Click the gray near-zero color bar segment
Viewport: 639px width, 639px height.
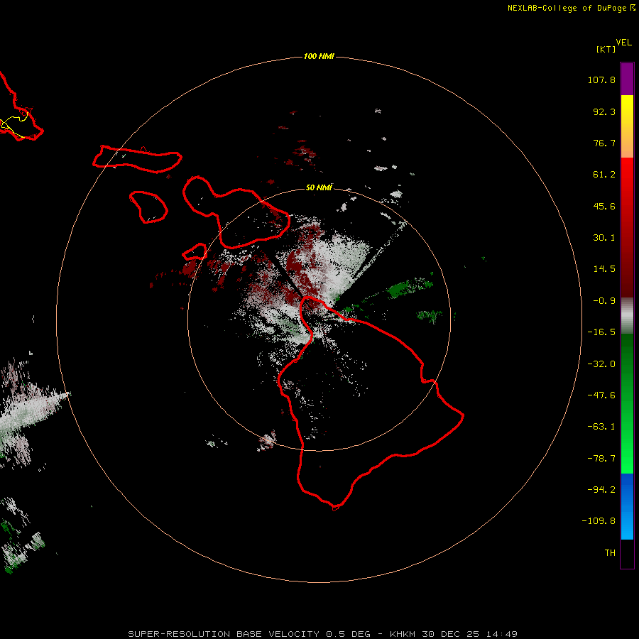(x=627, y=316)
